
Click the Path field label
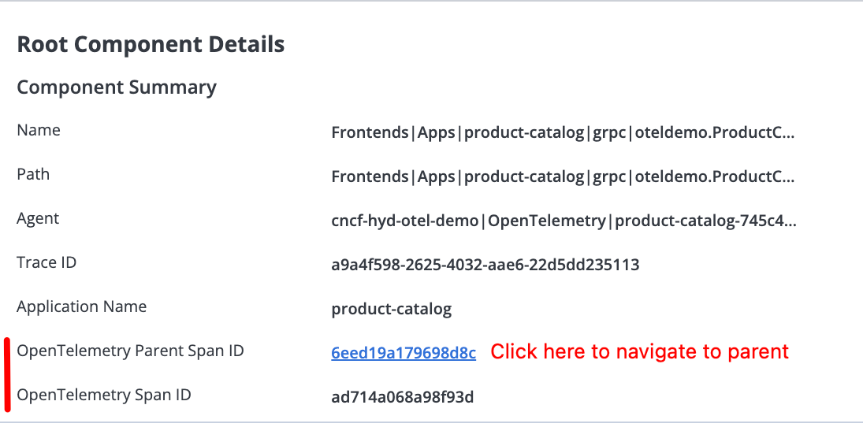click(33, 174)
